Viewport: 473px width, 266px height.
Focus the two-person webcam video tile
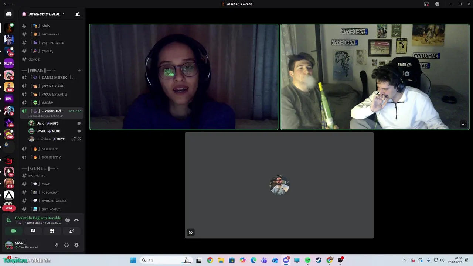[x=375, y=77]
